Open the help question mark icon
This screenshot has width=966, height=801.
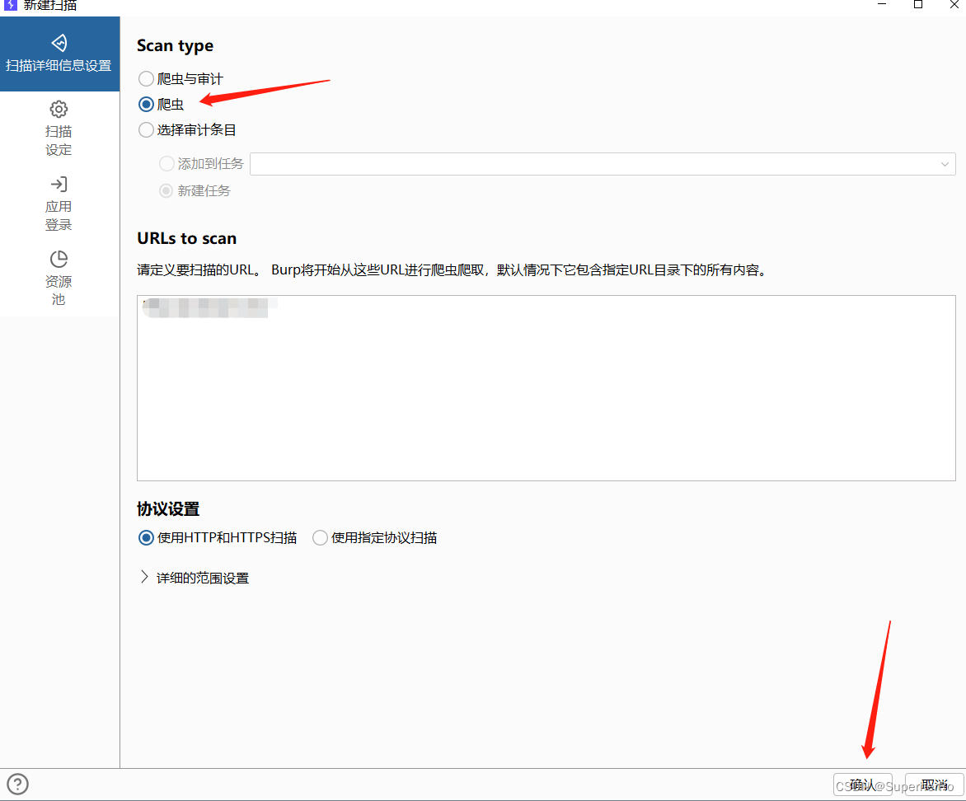tap(18, 785)
